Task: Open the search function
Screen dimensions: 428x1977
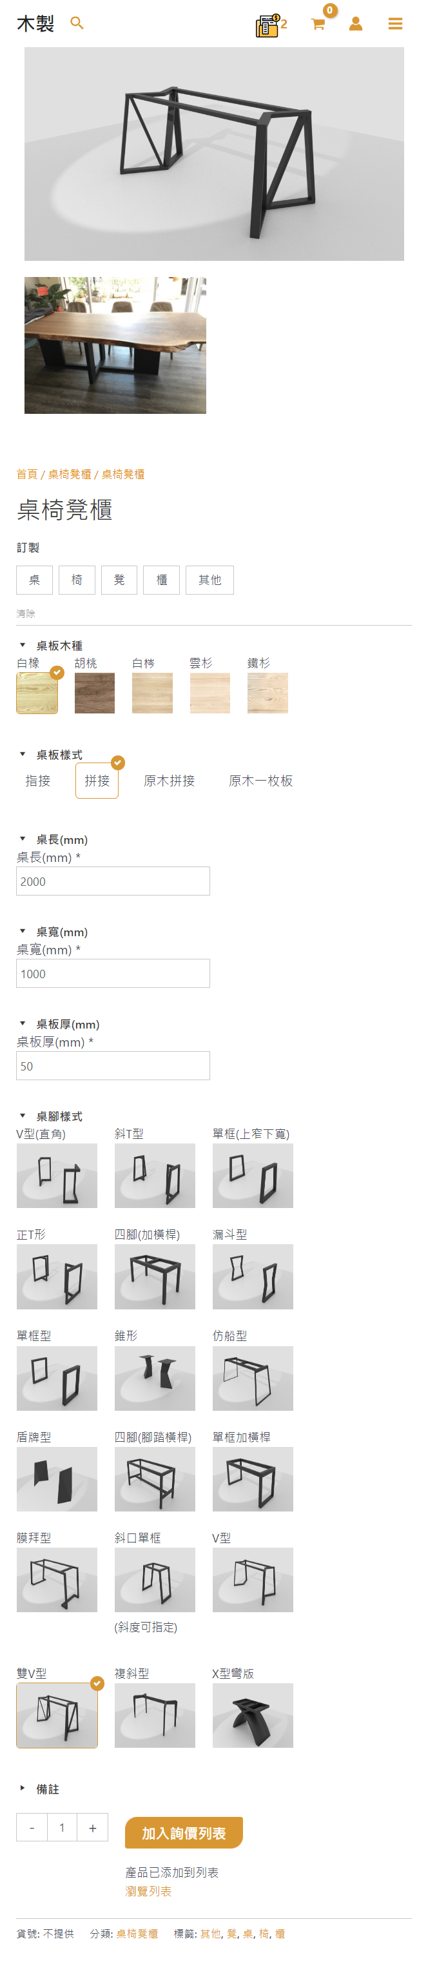Action: pos(77,23)
